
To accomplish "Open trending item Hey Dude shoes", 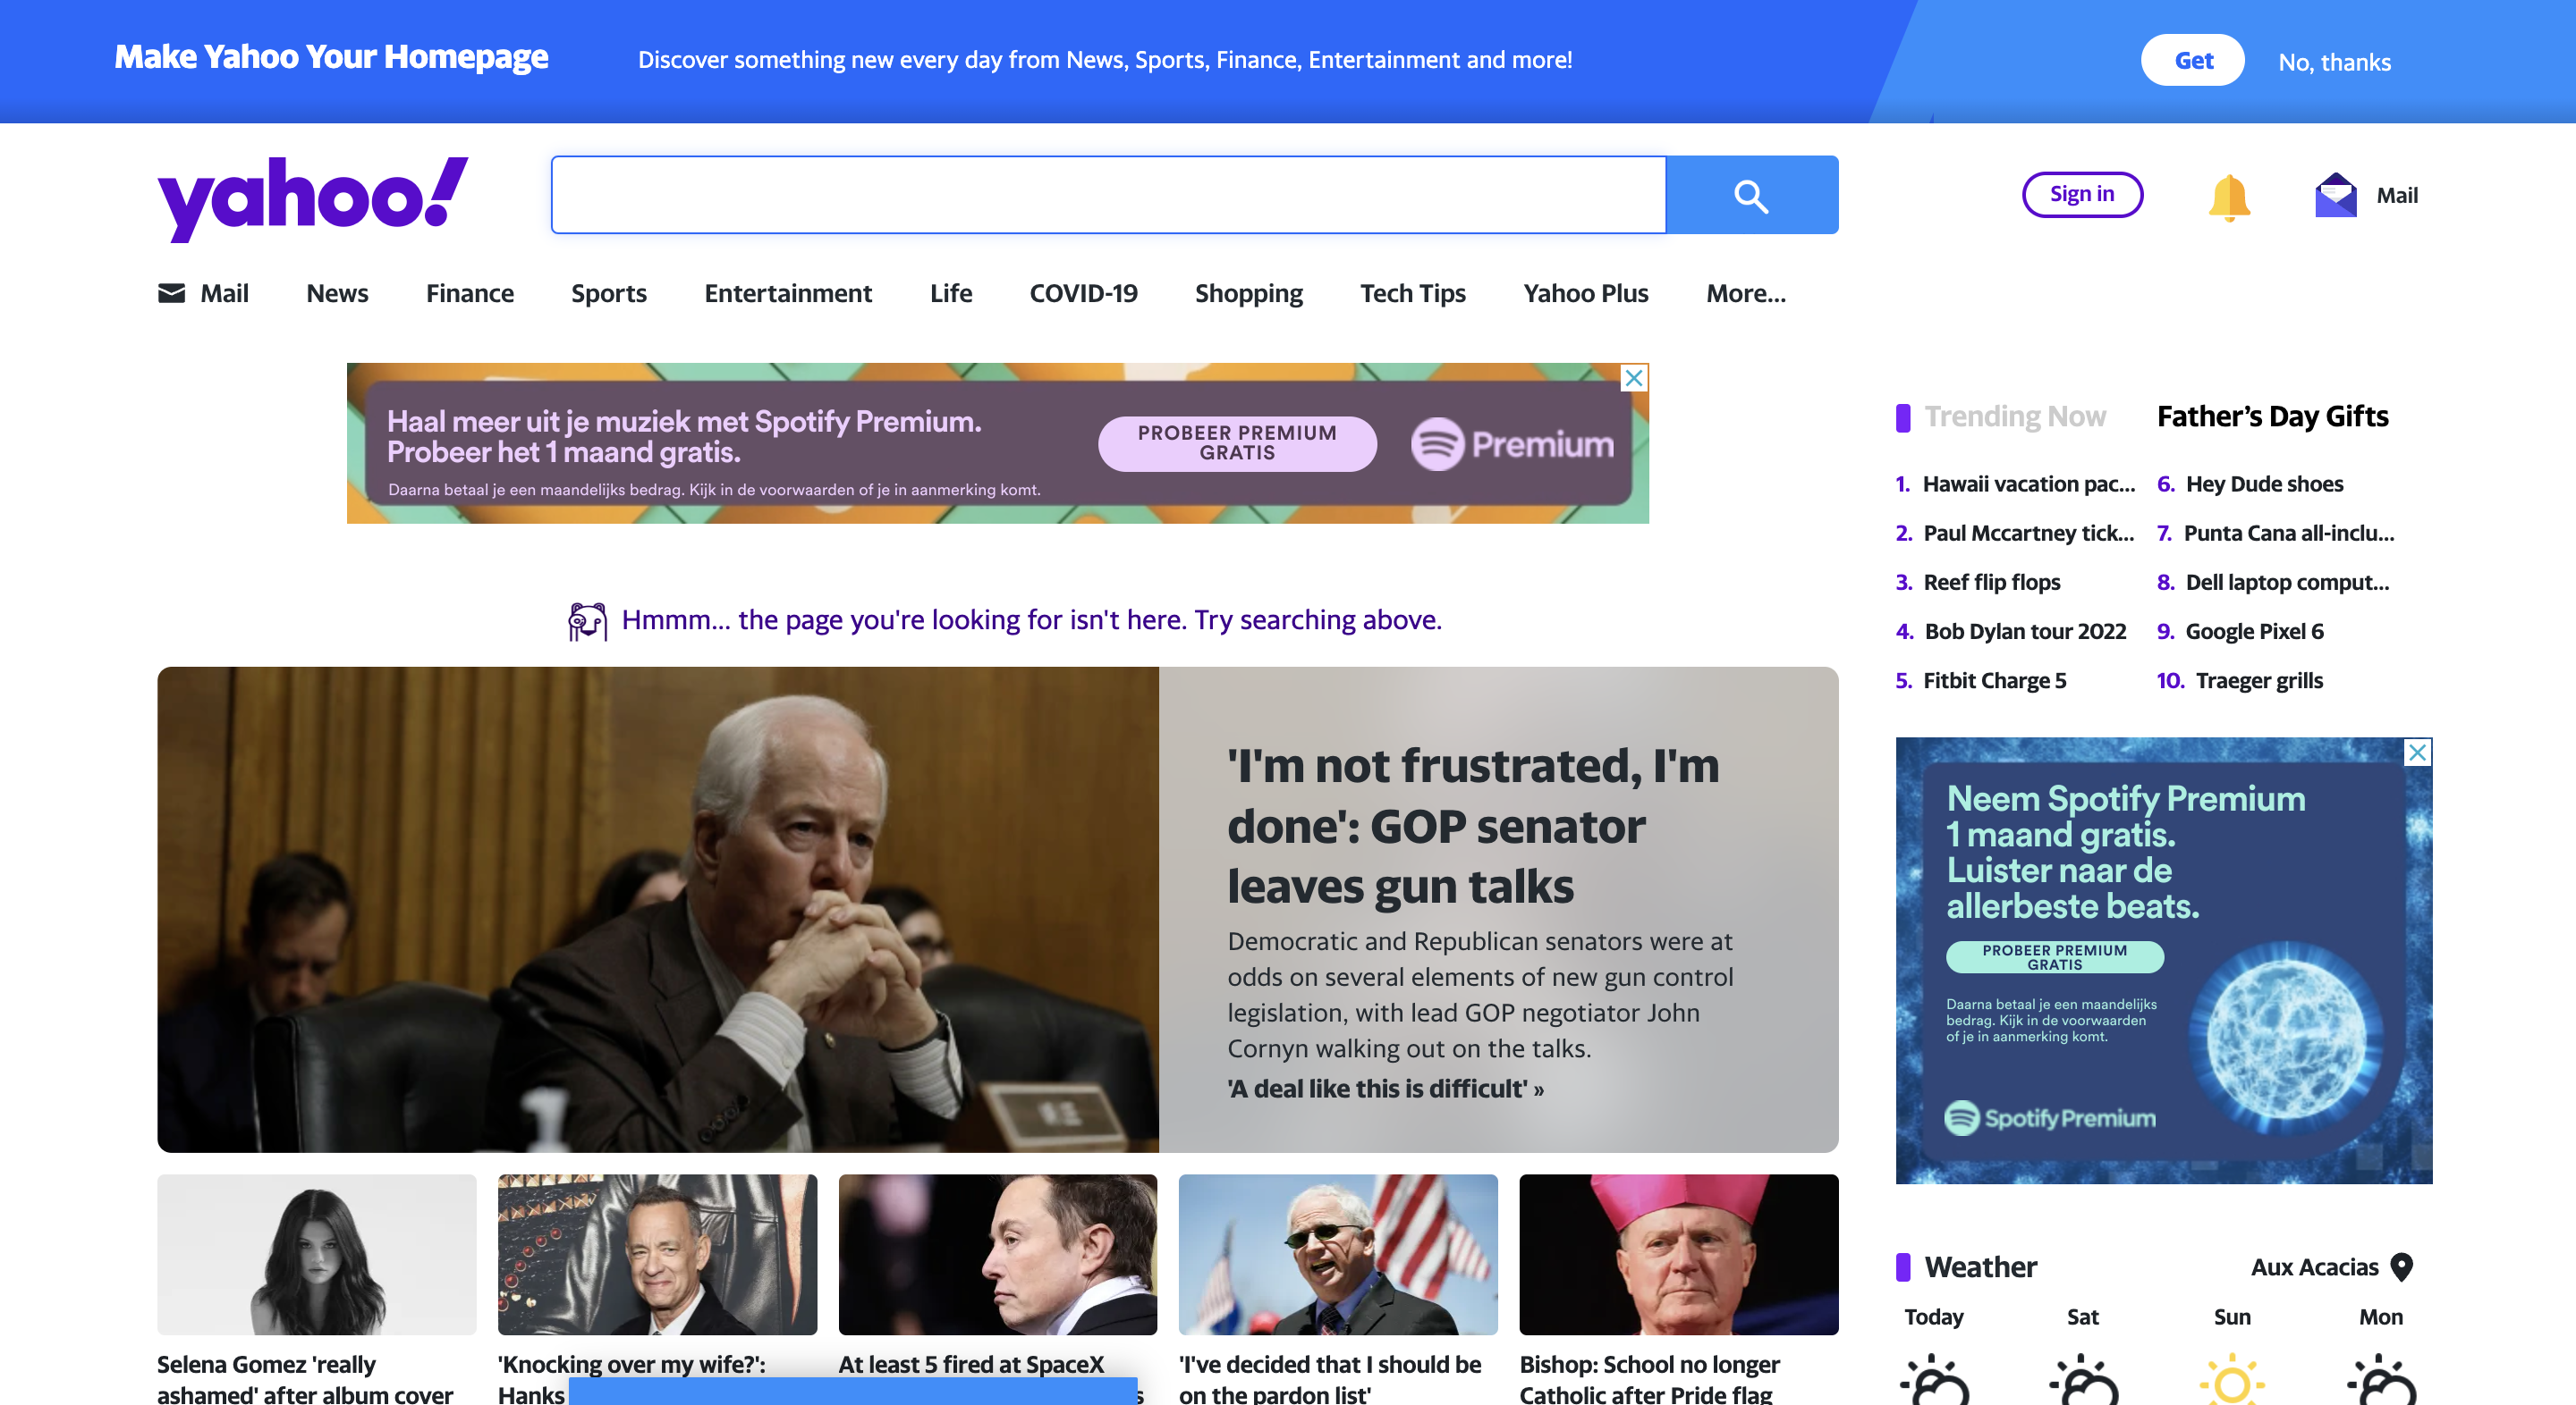I will pos(2264,484).
